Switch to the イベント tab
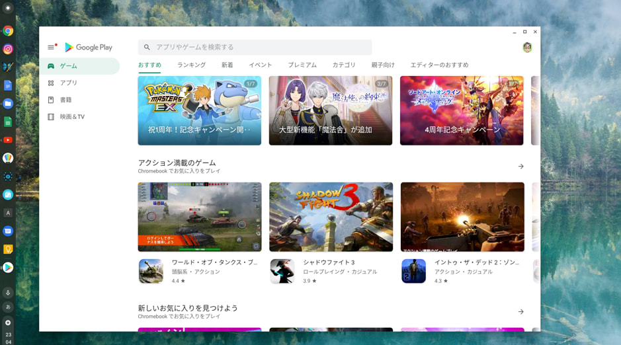The width and height of the screenshot is (621, 345). click(260, 65)
